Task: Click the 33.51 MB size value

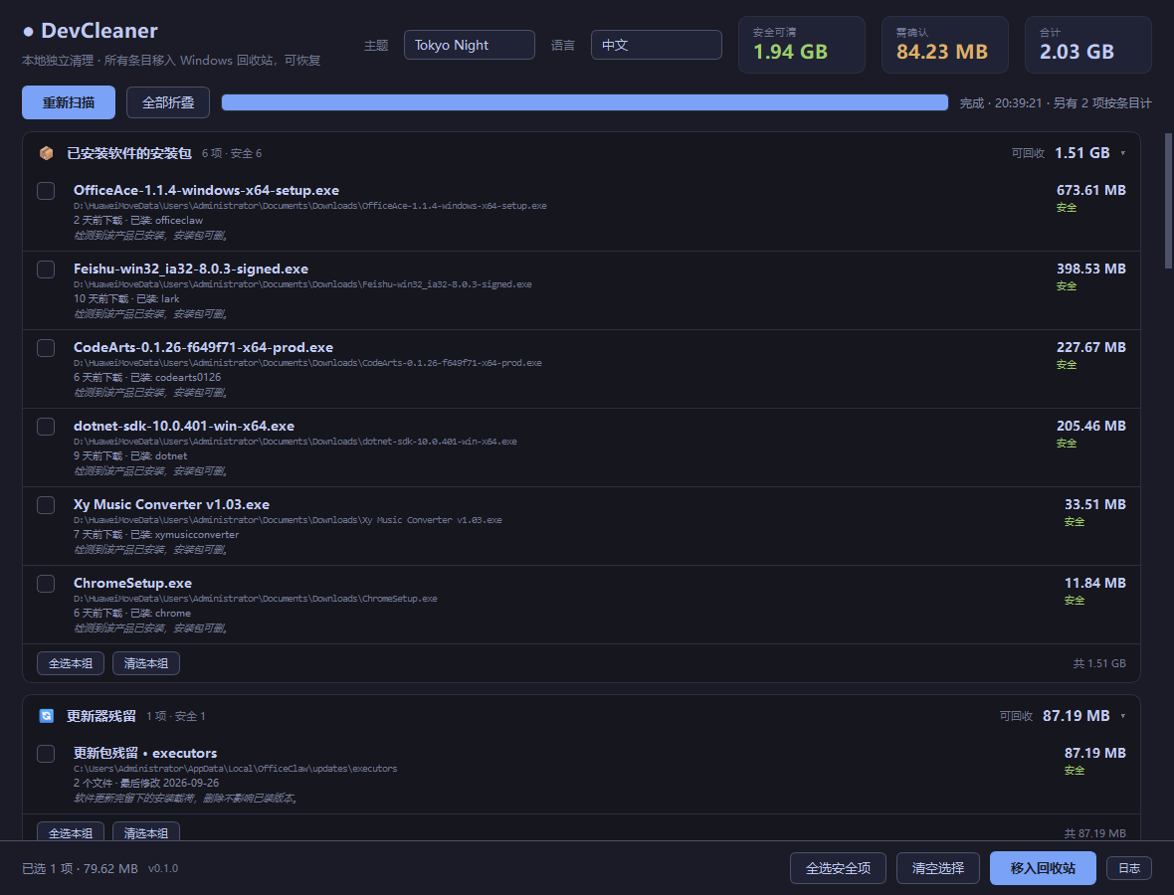Action: point(1095,504)
